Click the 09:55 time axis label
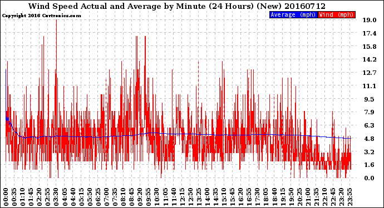384x208 pixels. click(149, 197)
